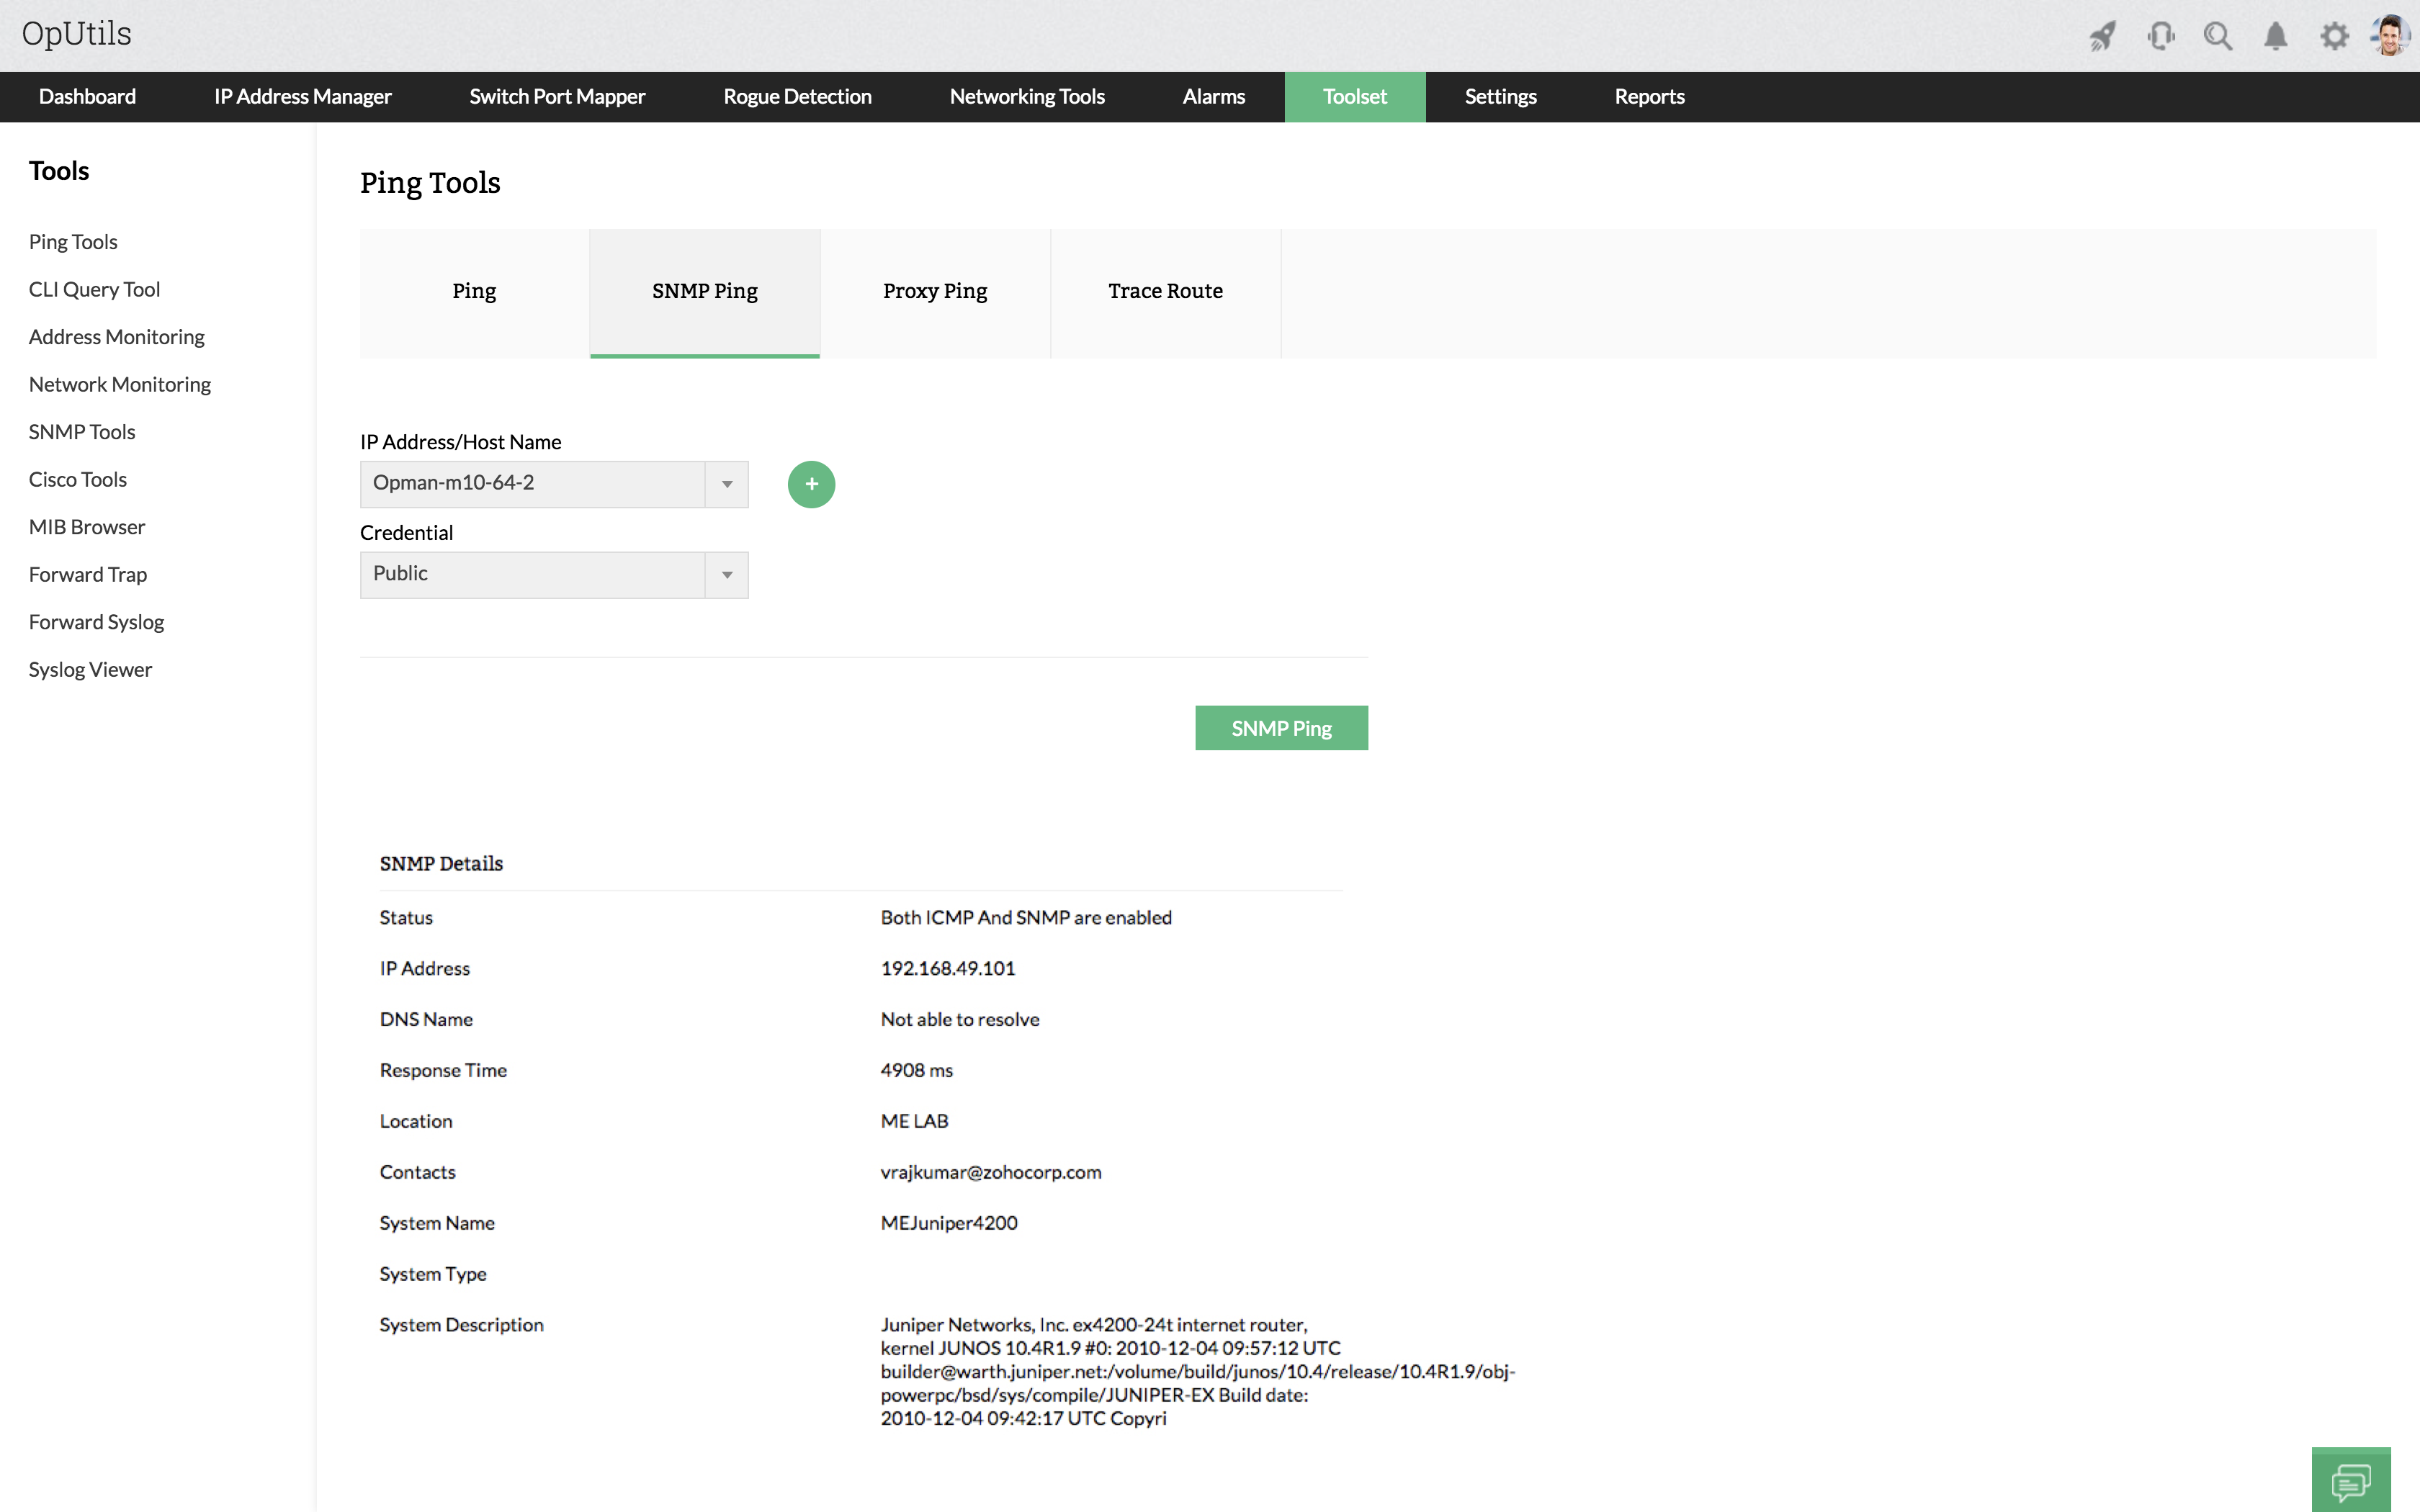Click the magnifier search icon
Image resolution: width=2420 pixels, height=1512 pixels.
[2218, 37]
